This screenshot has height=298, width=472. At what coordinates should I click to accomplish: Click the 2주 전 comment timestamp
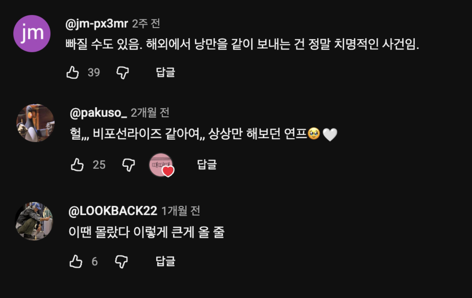pyautogui.click(x=146, y=24)
